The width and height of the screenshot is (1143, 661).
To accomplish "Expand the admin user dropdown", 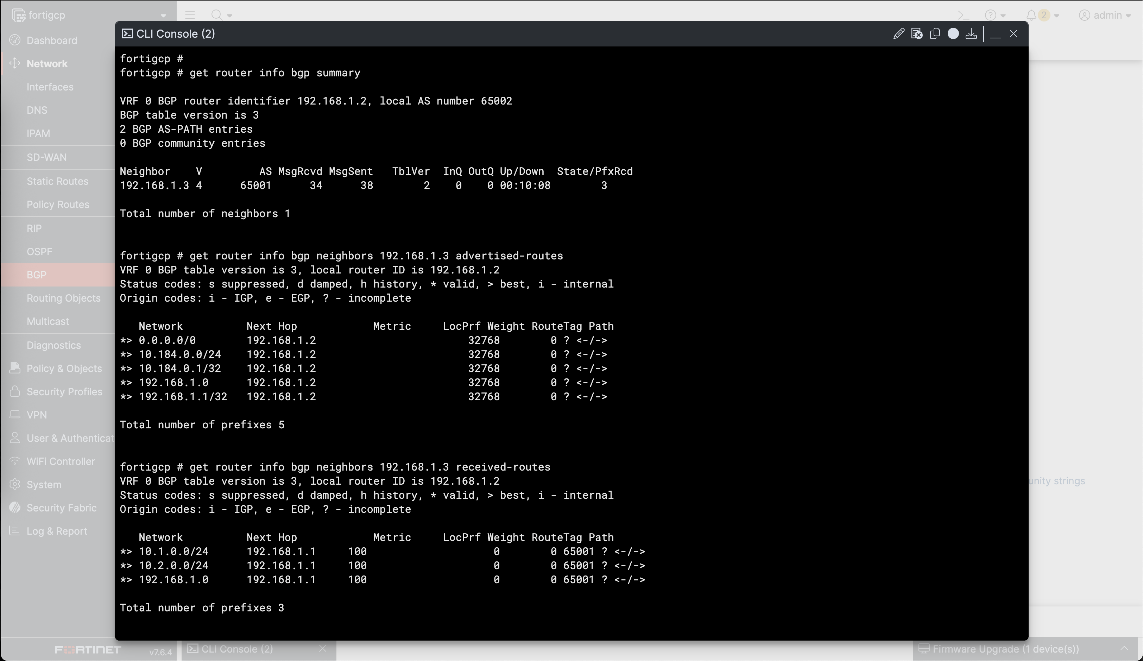I will (x=1104, y=15).
